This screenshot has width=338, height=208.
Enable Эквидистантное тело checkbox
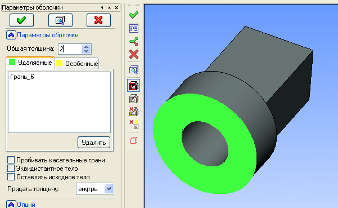click(x=11, y=169)
